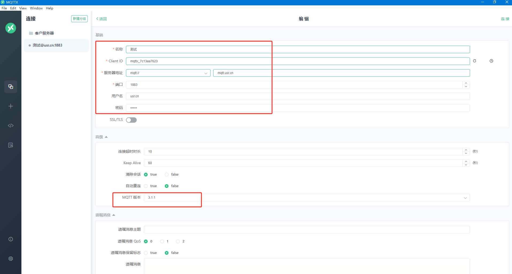Open the Window menu
The height and width of the screenshot is (274, 512).
click(x=36, y=8)
